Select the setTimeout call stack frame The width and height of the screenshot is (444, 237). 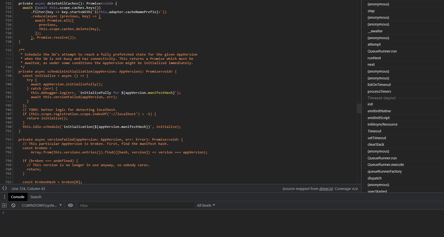403,138
